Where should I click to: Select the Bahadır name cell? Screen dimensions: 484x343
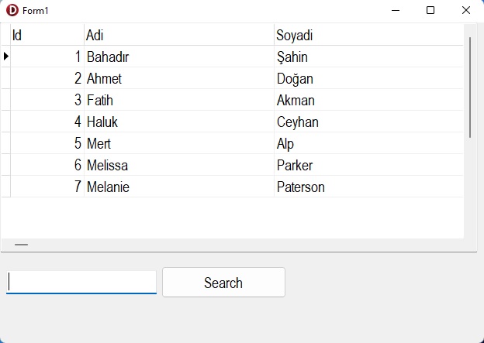point(178,57)
